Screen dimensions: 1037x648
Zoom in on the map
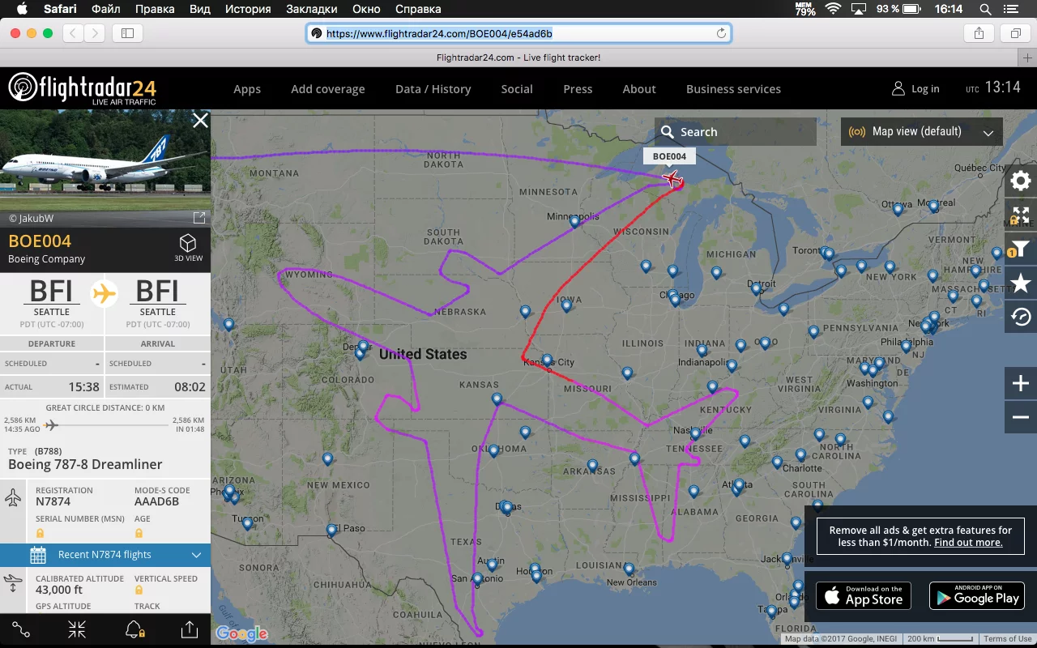[1021, 383]
